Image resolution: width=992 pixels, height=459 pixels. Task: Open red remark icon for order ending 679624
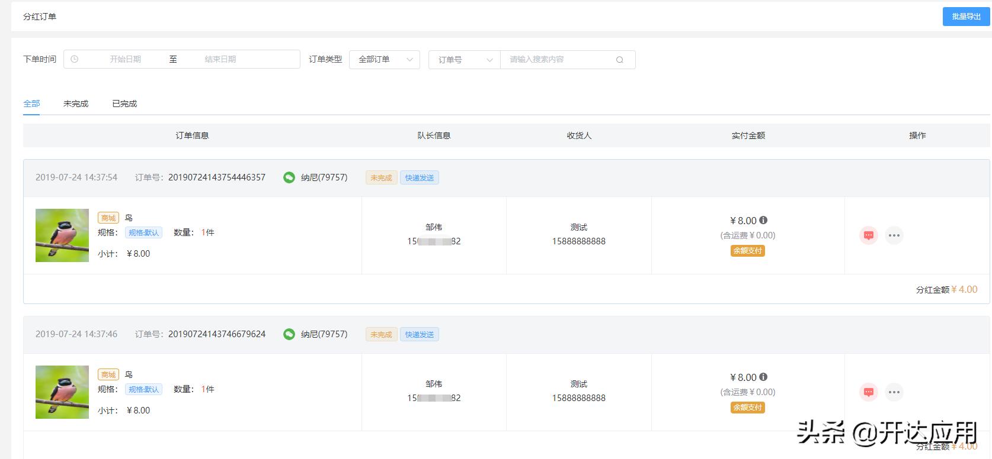pyautogui.click(x=869, y=392)
